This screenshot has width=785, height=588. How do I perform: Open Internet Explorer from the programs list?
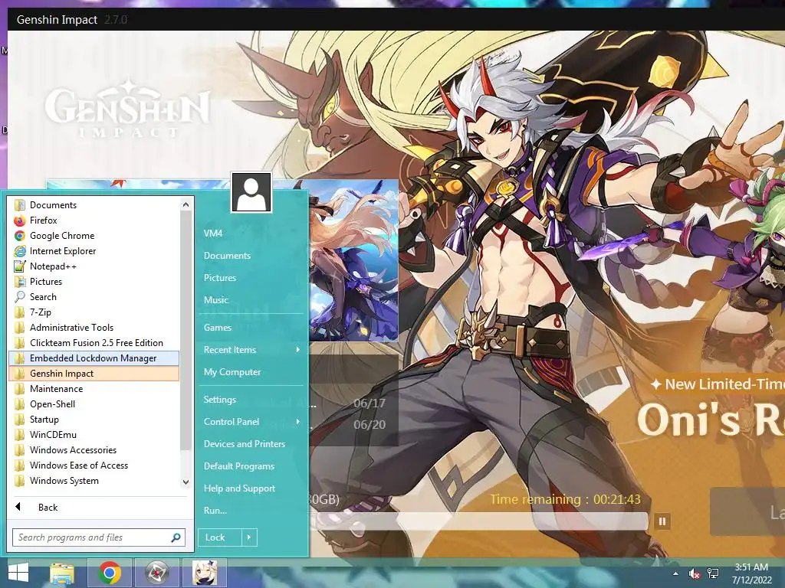(x=94, y=251)
